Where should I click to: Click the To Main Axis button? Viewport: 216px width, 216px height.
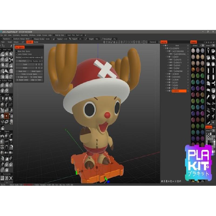click(22, 77)
